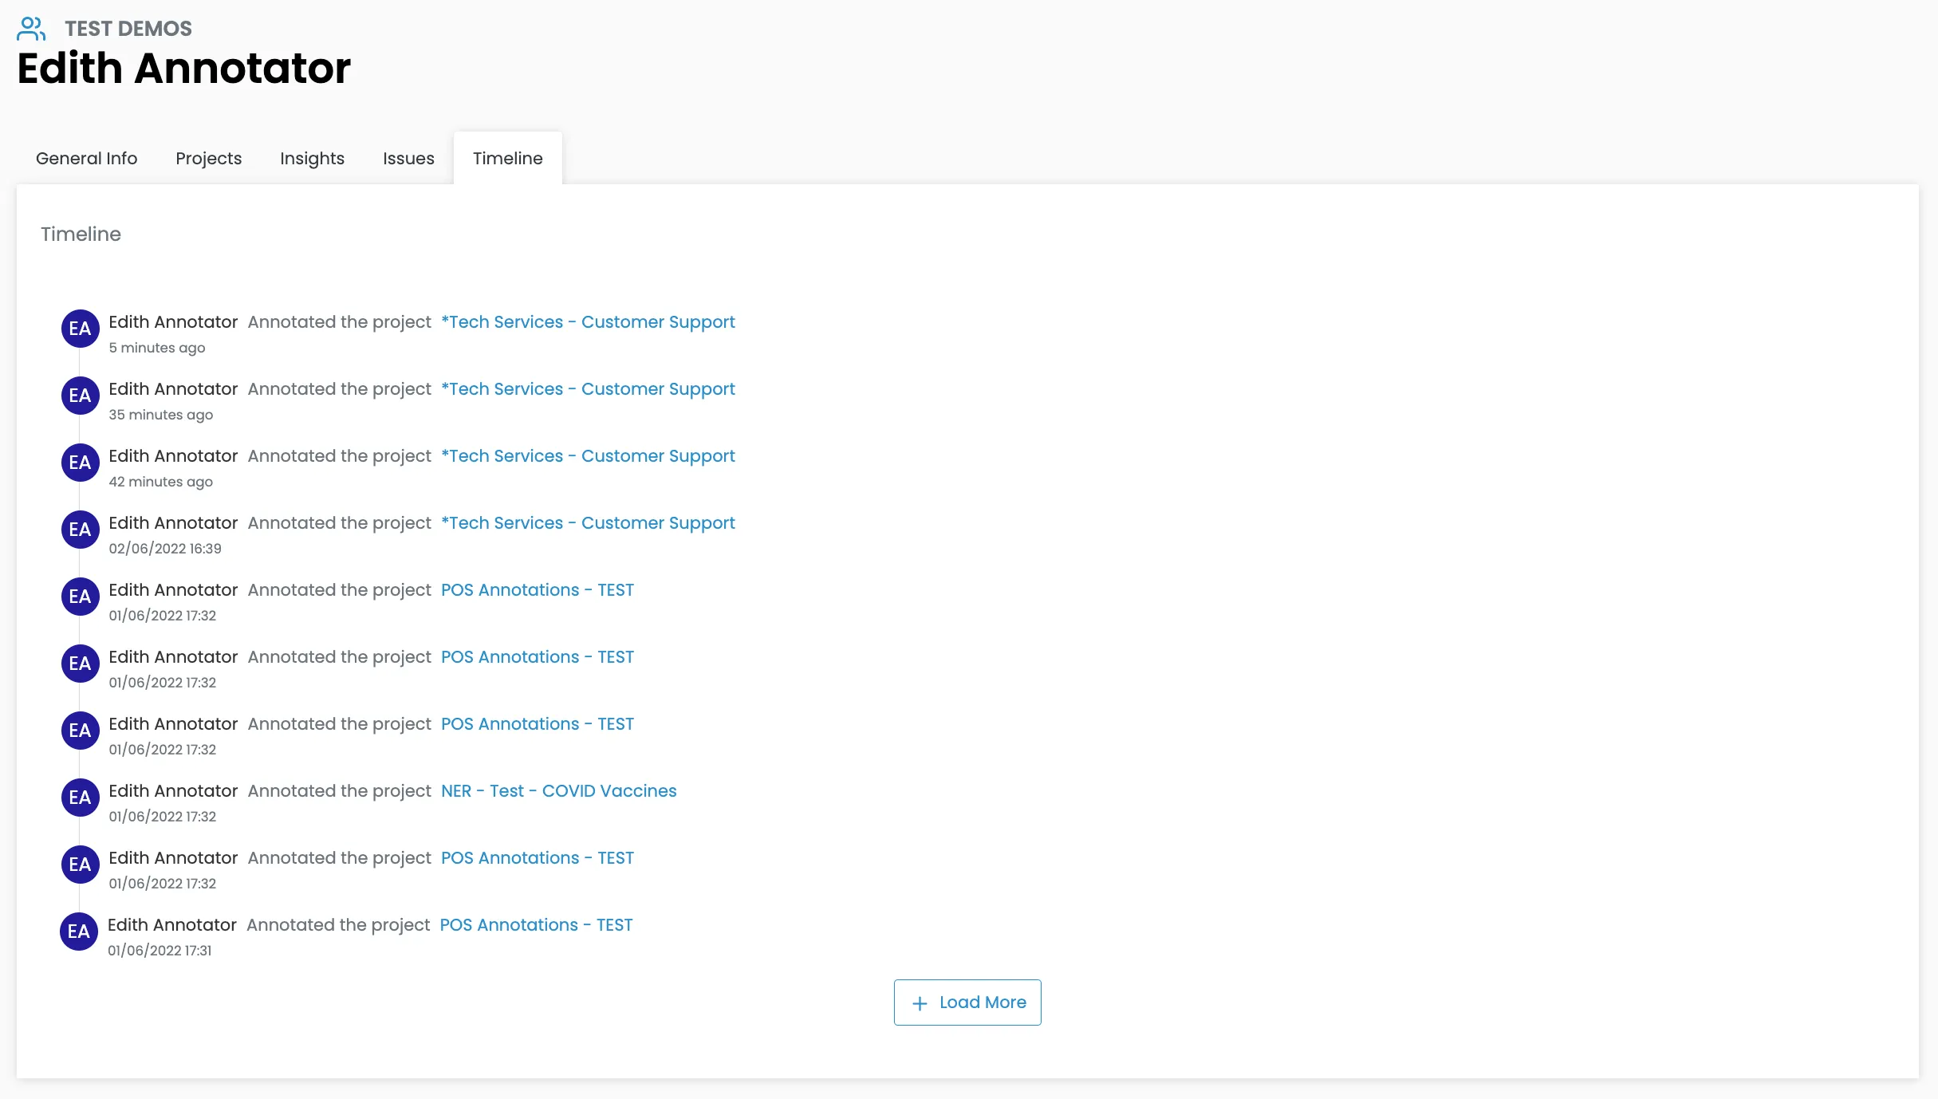Click the Load More button
1938x1099 pixels.
[967, 1002]
